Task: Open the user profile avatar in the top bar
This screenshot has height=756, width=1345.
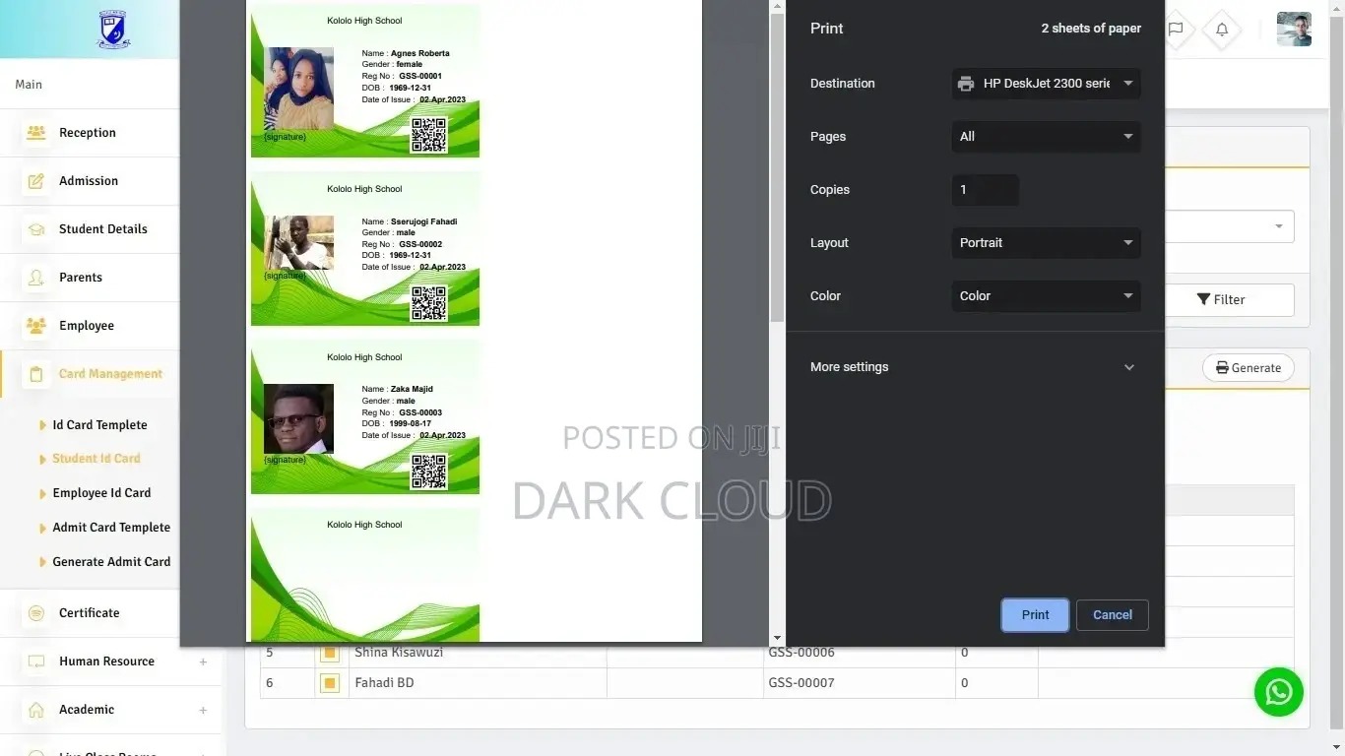Action: coord(1294,30)
